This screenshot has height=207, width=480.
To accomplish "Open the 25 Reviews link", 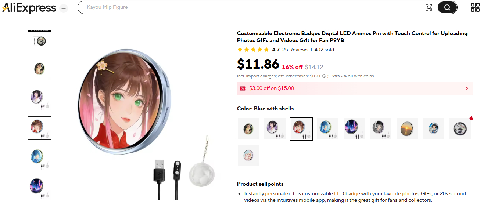I will click(x=295, y=50).
